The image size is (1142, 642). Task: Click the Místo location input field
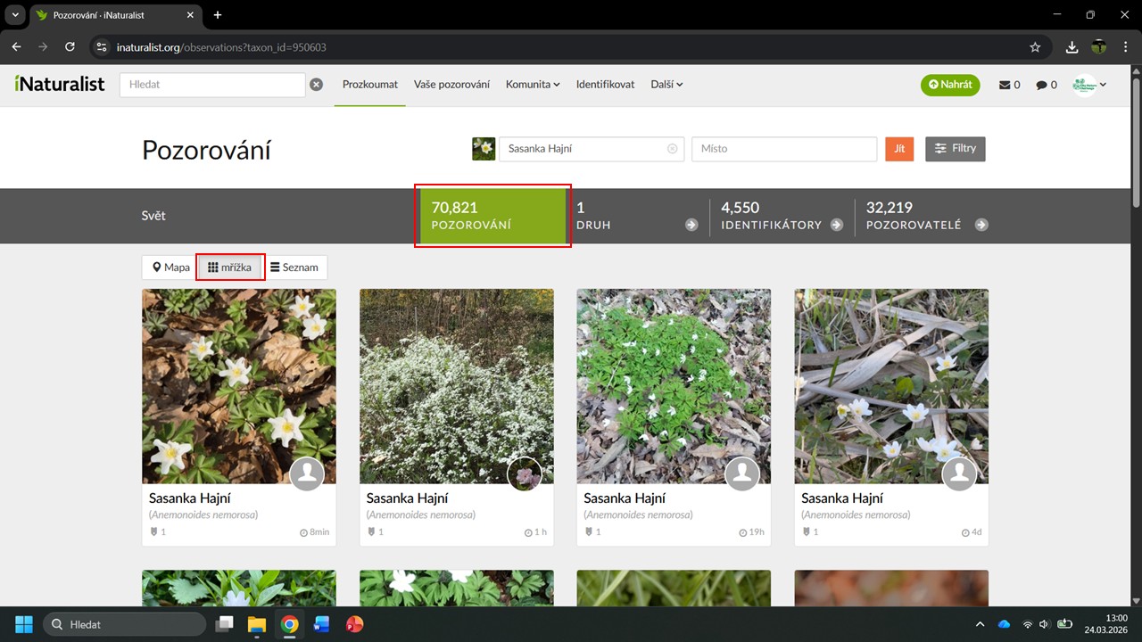[x=784, y=149]
